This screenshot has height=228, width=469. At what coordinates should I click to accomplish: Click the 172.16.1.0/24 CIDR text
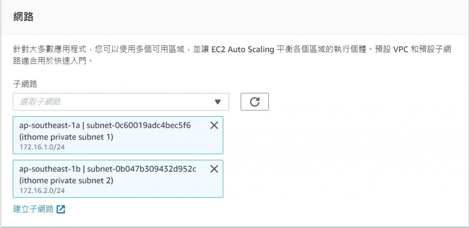42,147
